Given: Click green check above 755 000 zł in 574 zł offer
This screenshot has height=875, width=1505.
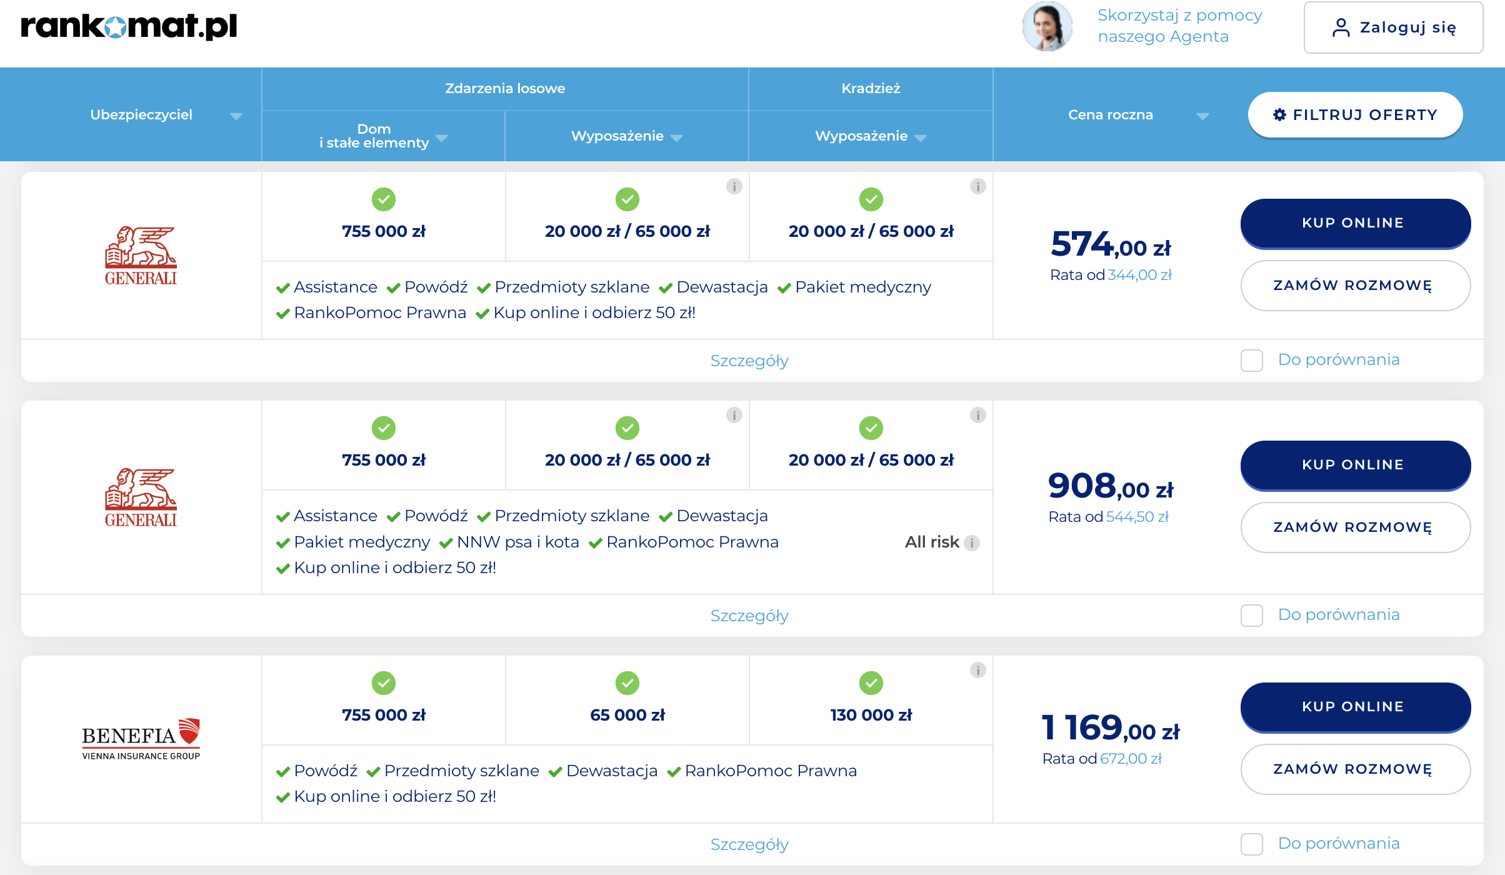Looking at the screenshot, I should pos(384,199).
